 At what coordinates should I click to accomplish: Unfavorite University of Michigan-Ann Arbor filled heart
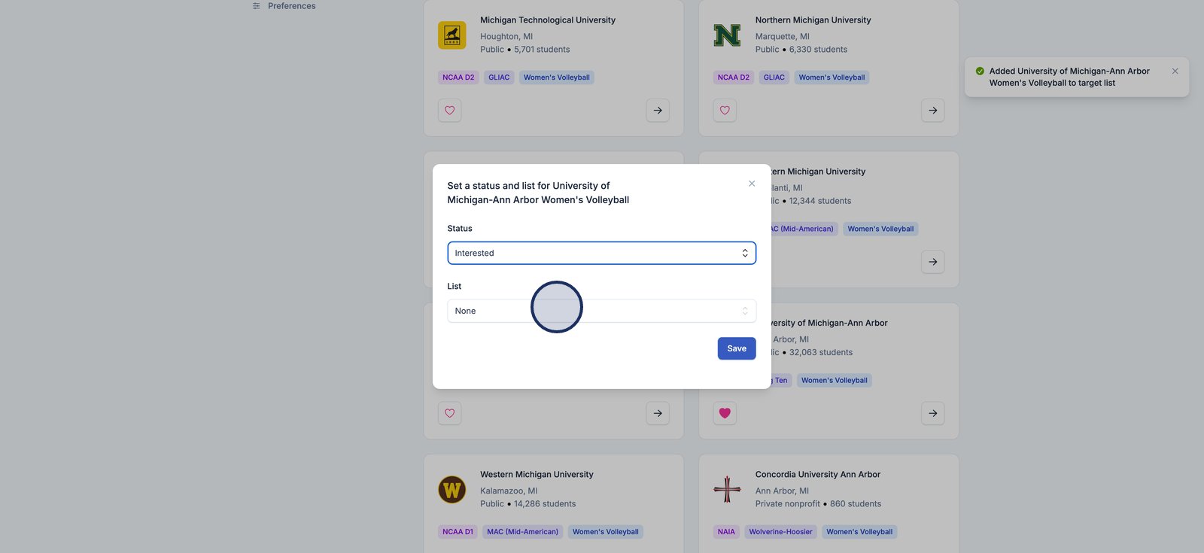click(725, 413)
